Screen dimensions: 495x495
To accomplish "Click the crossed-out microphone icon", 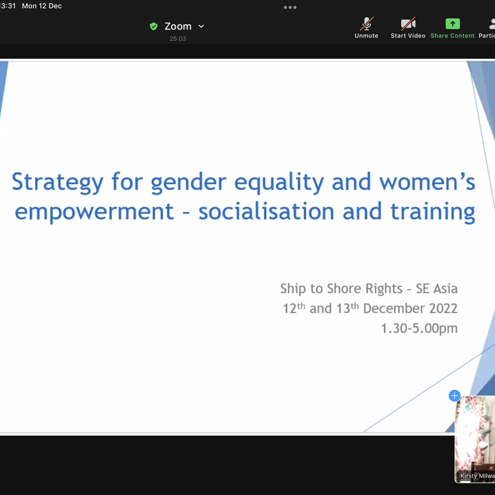I will point(367,24).
